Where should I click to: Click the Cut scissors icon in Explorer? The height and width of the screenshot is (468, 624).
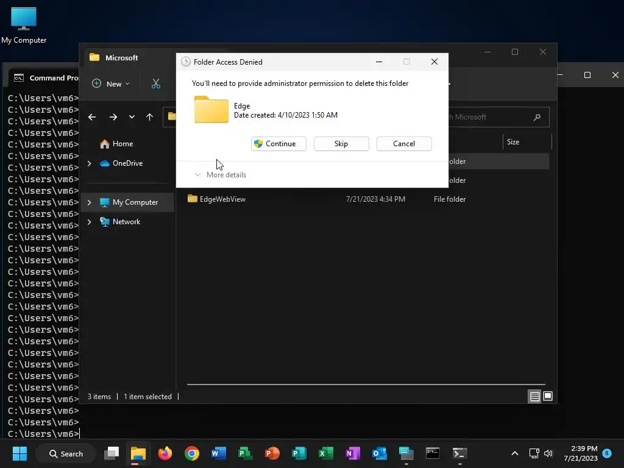[156, 84]
